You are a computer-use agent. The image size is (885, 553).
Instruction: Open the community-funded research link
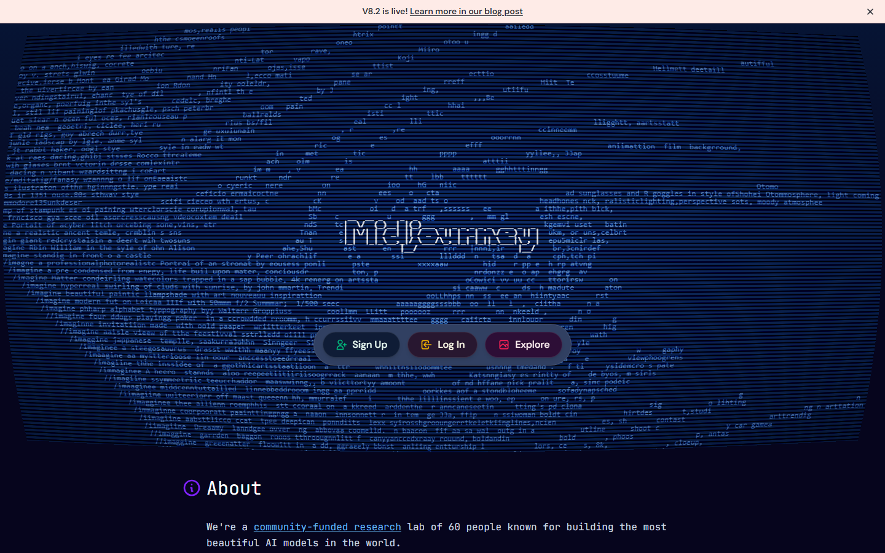[327, 527]
